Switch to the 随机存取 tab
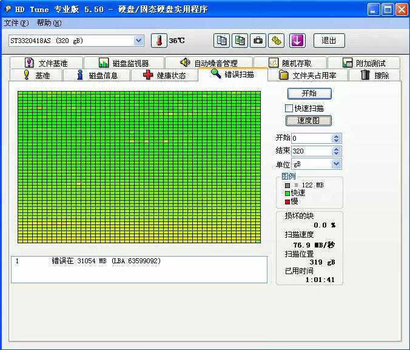Image resolution: width=410 pixels, height=350 pixels. click(291, 63)
